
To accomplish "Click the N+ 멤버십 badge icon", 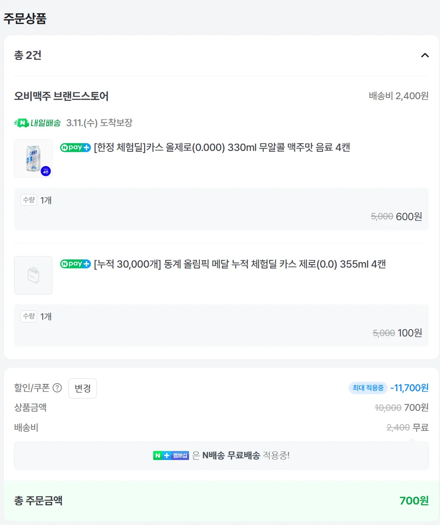I will pos(171,455).
